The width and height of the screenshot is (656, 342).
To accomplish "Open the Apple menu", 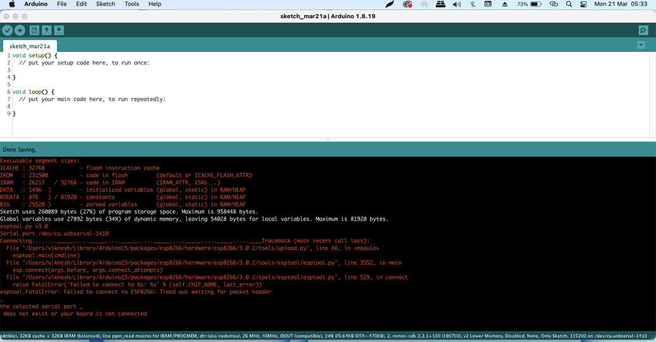I will tap(11, 4).
